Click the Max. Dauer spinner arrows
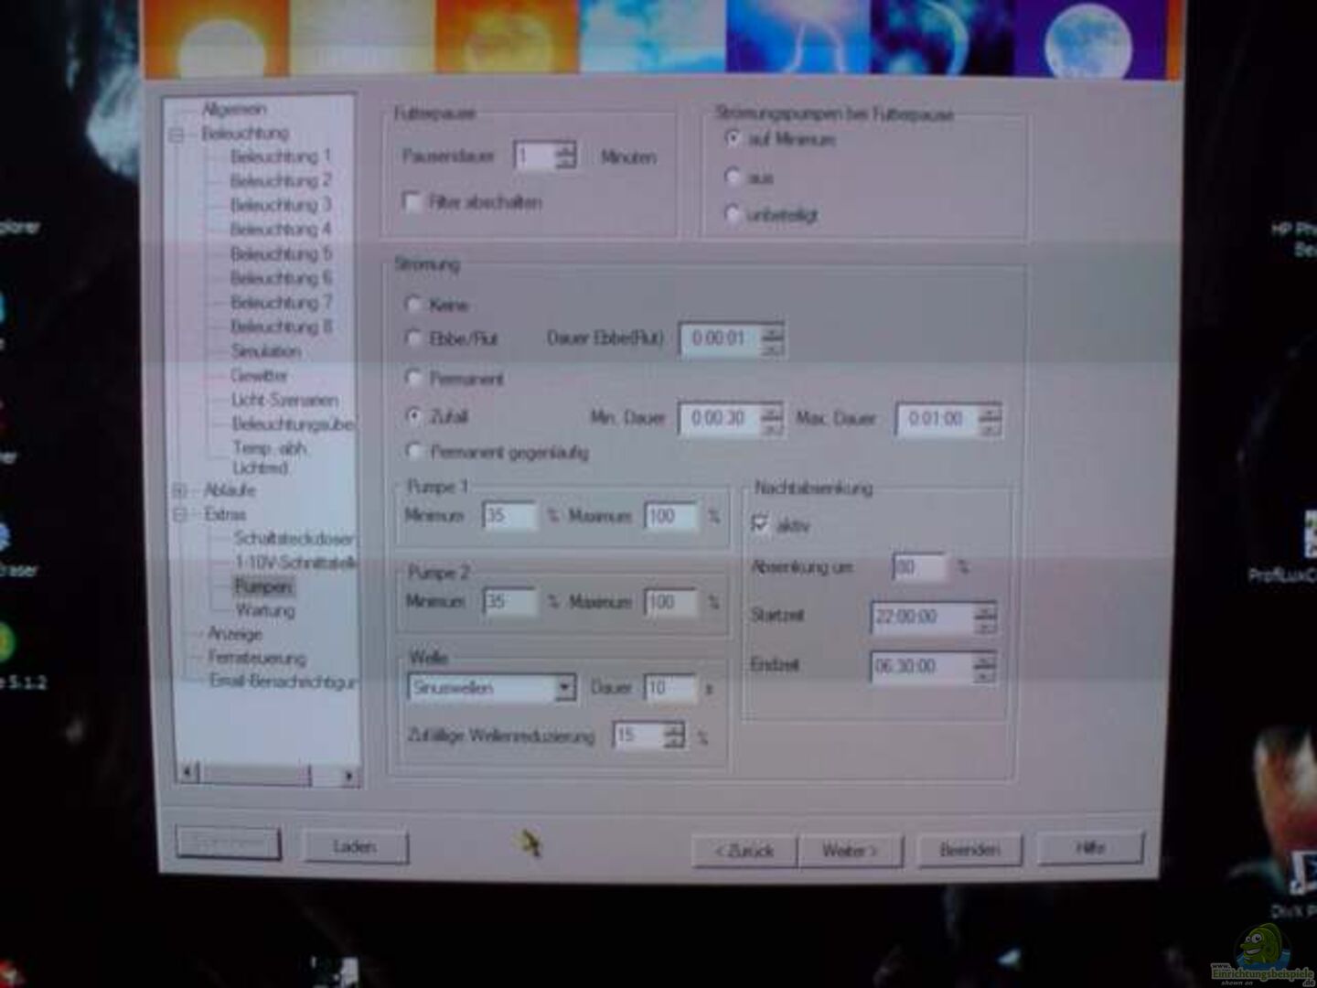 pyautogui.click(x=990, y=420)
